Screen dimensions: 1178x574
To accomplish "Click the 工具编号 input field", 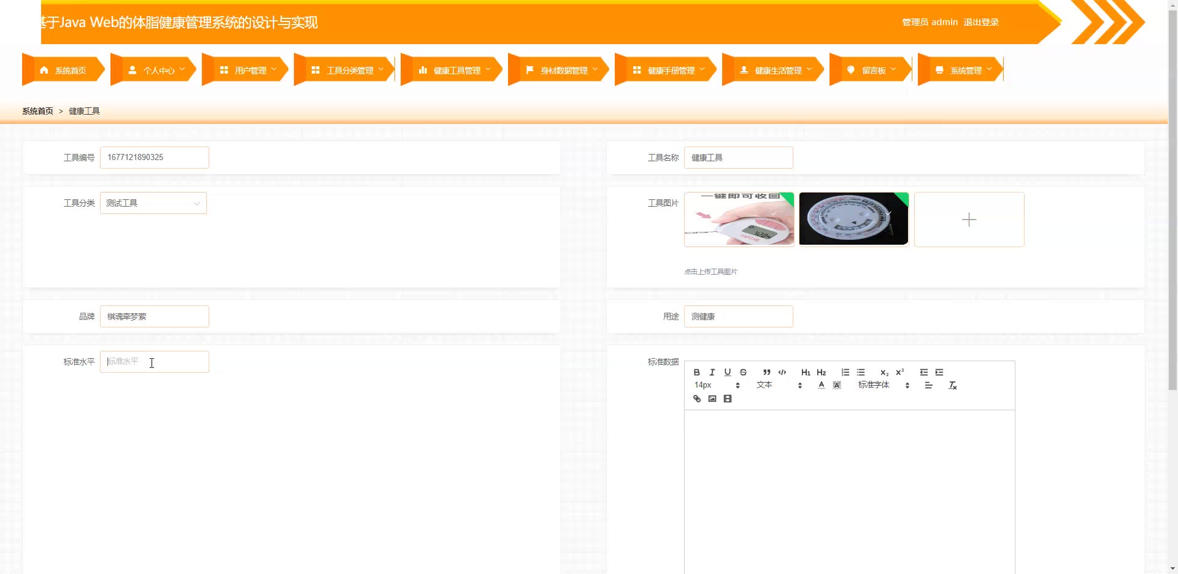I will pyautogui.click(x=155, y=158).
